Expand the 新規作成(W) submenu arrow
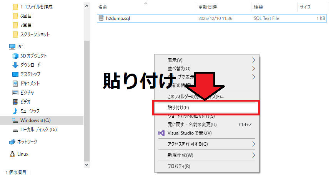336x176 pixels. (x=253, y=155)
